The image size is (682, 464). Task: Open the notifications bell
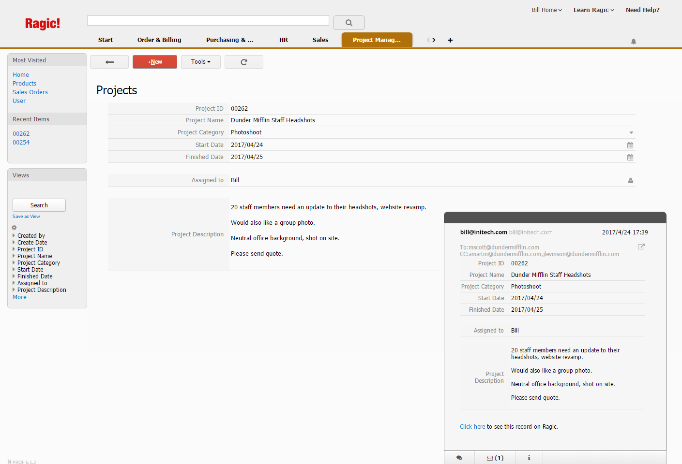(x=634, y=42)
